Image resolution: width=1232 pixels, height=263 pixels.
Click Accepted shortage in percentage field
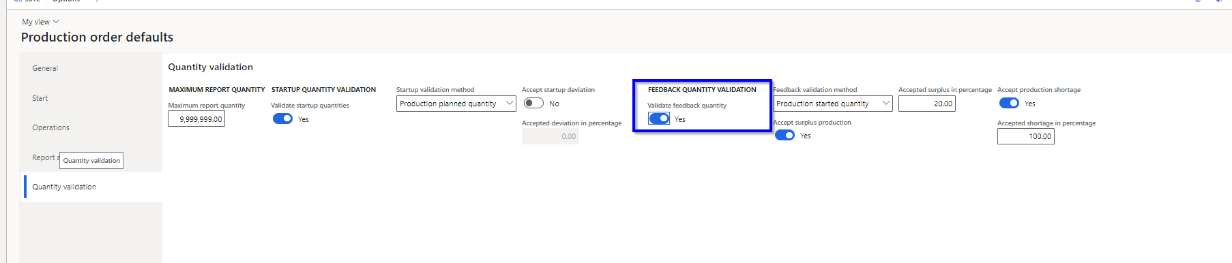[x=1025, y=136]
